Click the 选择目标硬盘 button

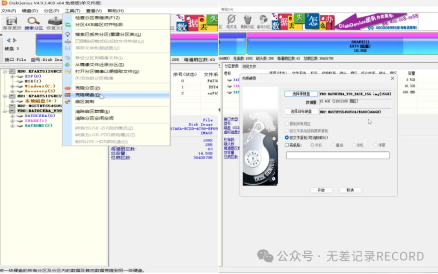coord(301,111)
